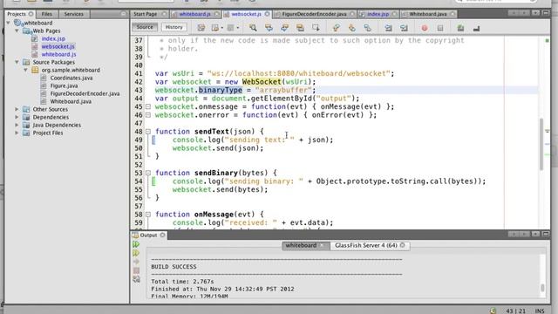The height and width of the screenshot is (314, 558).
Task: Click the History view button
Action: [174, 27]
